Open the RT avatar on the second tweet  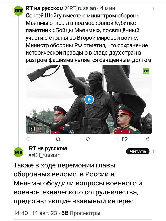pyautogui.click(x=18, y=152)
